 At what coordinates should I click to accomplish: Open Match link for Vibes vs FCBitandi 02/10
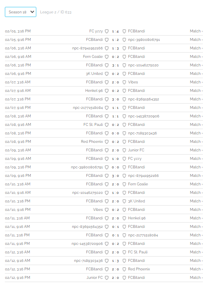(x=196, y=210)
